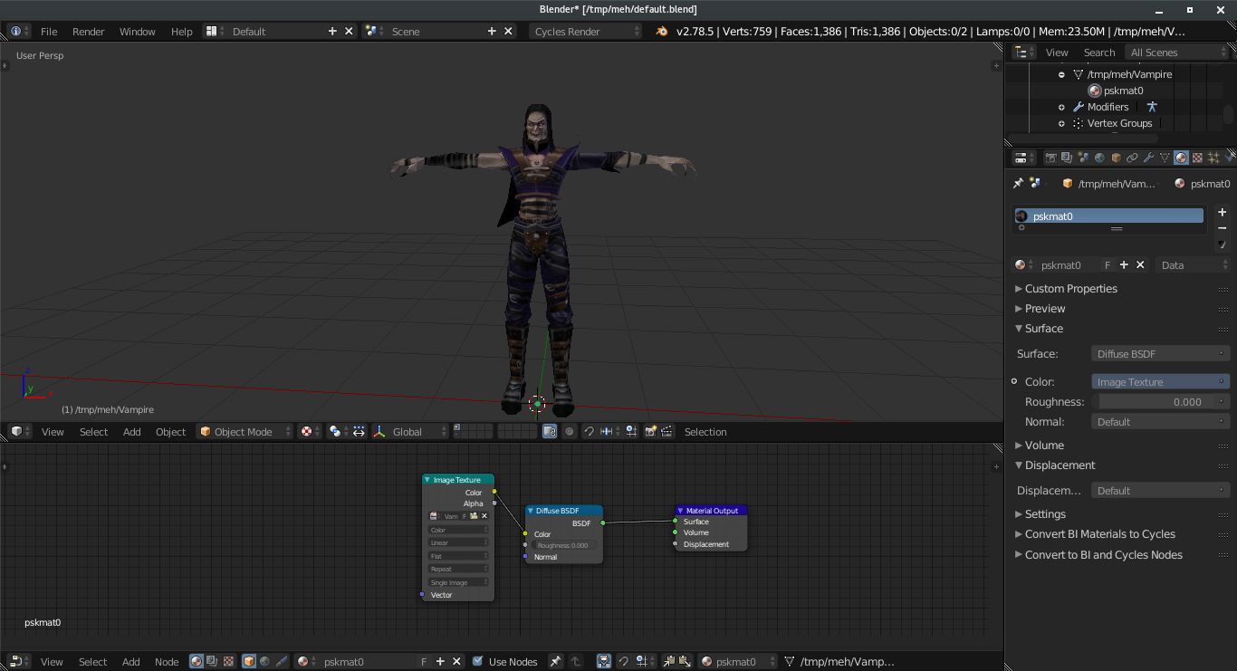Open the Scene properties tab
1237x671 pixels.
point(1083,158)
